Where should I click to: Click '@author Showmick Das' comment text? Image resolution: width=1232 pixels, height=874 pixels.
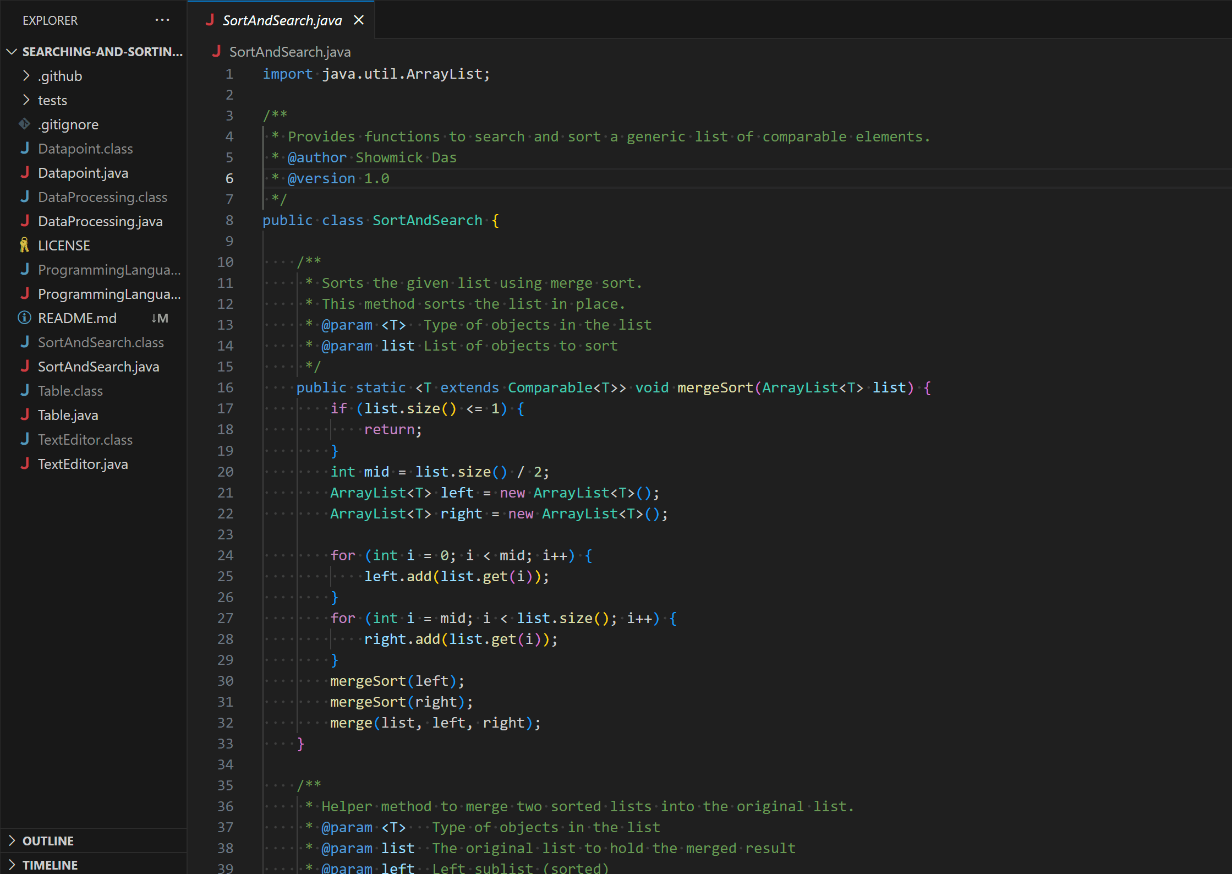pos(372,157)
